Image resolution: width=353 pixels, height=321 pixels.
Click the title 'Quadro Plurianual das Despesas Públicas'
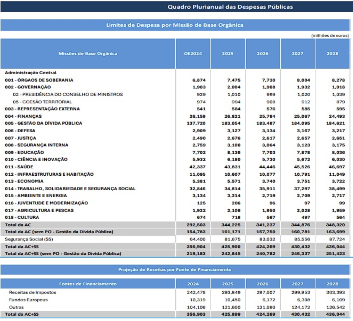pyautogui.click(x=230, y=7)
